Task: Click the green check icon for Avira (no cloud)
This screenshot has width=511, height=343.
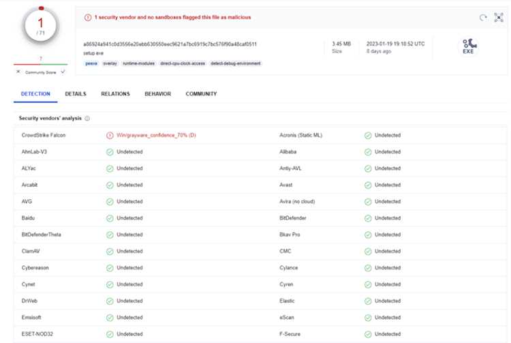Action: tap(368, 202)
